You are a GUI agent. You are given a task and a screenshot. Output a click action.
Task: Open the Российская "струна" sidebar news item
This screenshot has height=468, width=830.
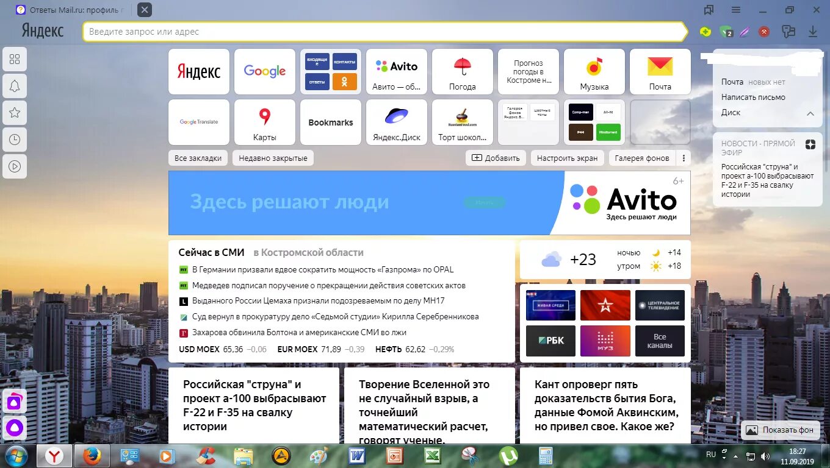coord(768,180)
